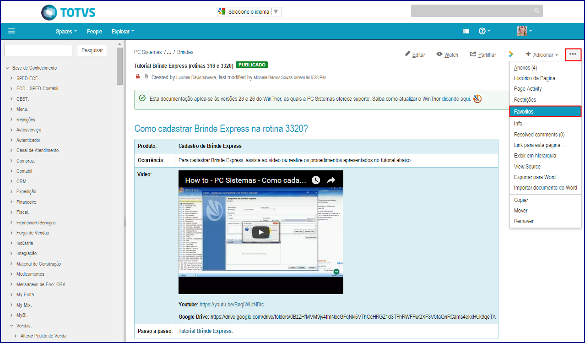The height and width of the screenshot is (343, 585).
Task: Open the Spaces dropdown menu
Action: click(66, 32)
